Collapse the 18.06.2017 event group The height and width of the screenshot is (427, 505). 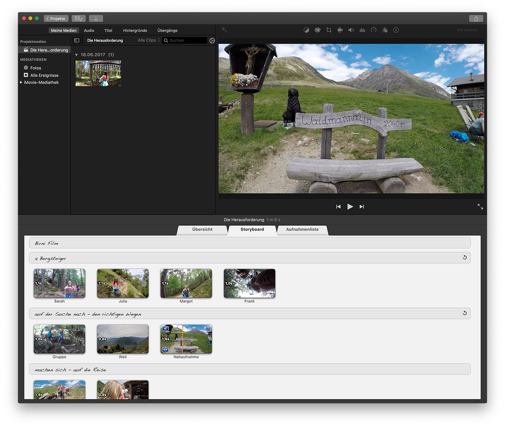pyautogui.click(x=77, y=55)
